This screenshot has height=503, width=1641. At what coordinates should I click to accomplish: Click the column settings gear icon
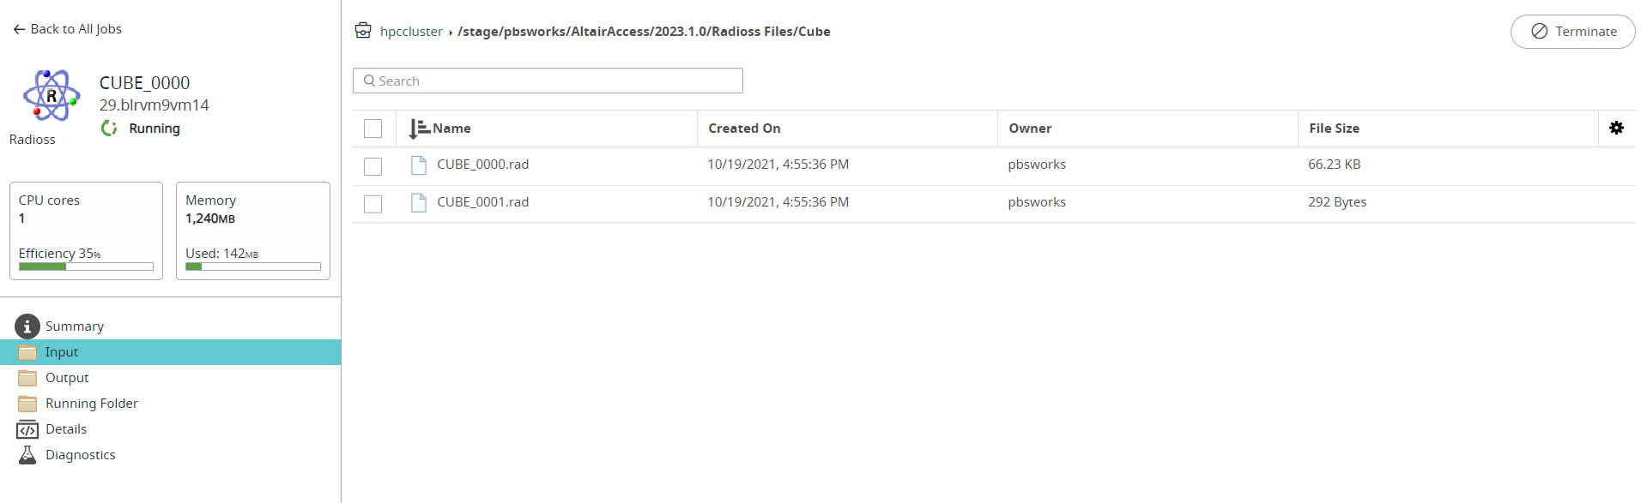click(x=1616, y=128)
